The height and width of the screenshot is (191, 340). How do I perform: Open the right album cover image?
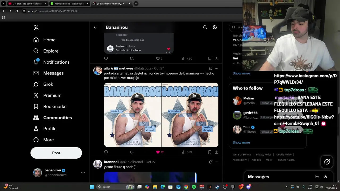click(x=190, y=115)
